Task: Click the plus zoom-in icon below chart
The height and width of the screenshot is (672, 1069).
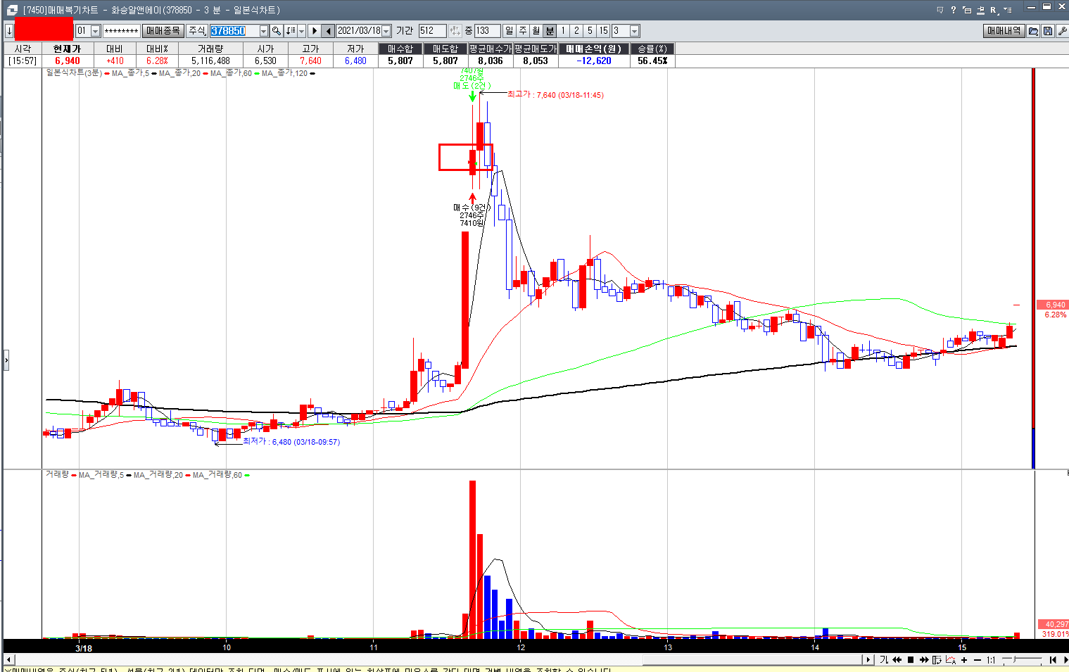Action: [x=964, y=660]
